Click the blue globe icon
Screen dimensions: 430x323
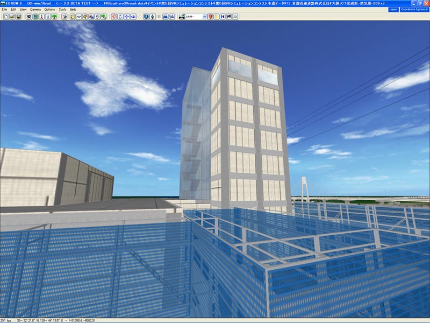[146, 17]
